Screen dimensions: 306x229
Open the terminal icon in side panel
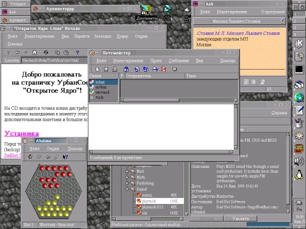pyautogui.click(x=299, y=70)
